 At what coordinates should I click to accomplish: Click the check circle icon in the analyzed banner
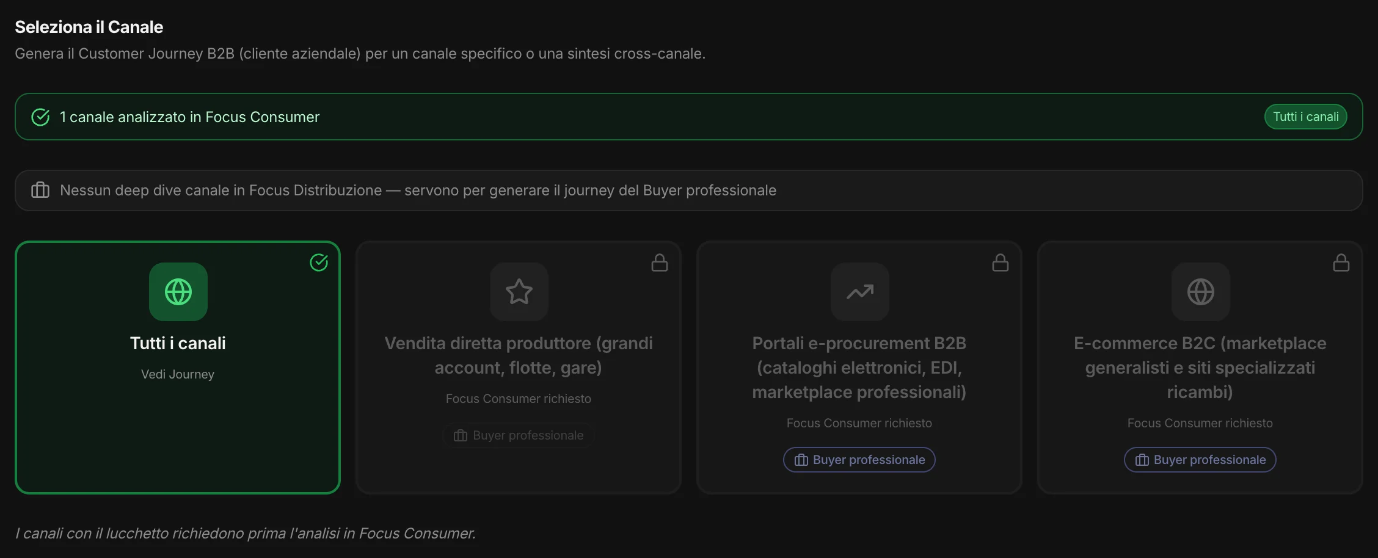click(40, 117)
